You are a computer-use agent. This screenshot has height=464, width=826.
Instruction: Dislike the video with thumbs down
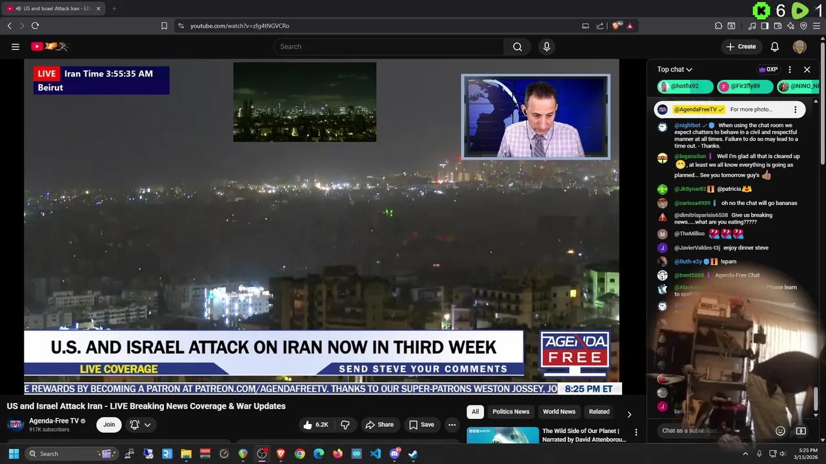[x=345, y=425]
